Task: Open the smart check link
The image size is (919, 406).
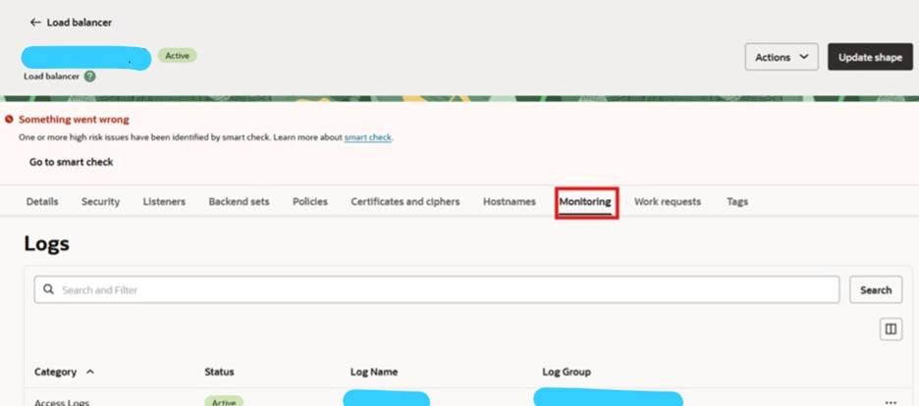Action: tap(367, 137)
